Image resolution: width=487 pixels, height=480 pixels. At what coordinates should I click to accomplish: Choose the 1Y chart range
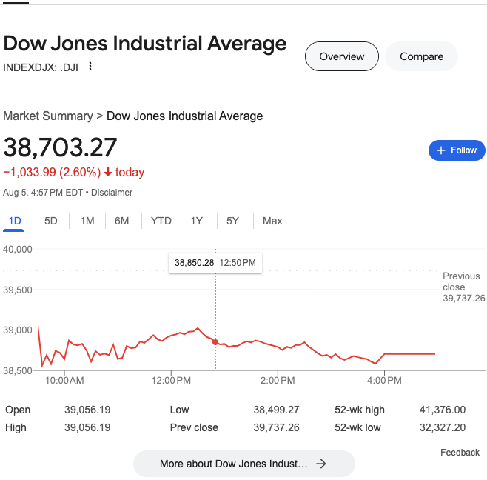point(197,221)
